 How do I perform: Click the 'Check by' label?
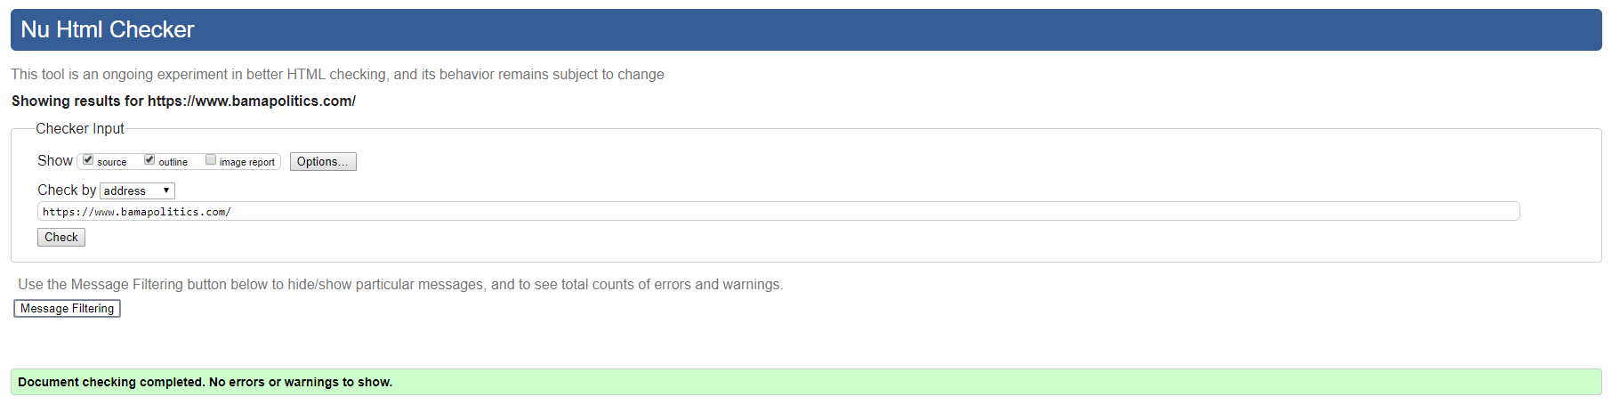[67, 190]
